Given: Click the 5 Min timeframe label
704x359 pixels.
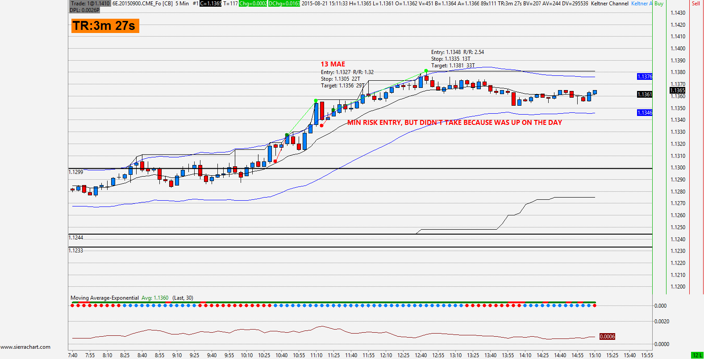Looking at the screenshot, I should point(182,4).
